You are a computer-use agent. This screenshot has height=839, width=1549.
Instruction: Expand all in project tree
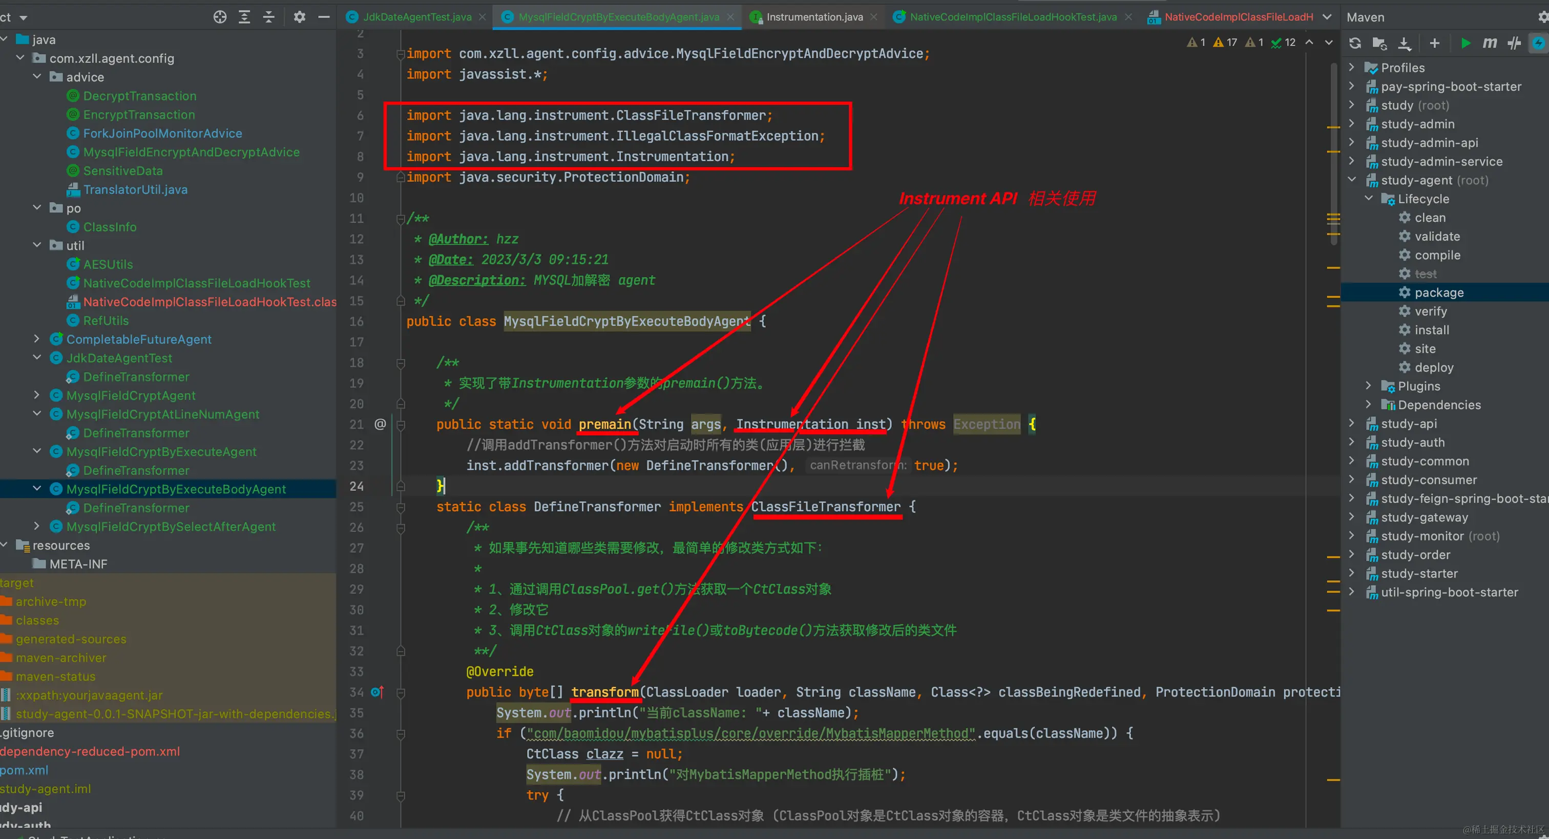(244, 17)
